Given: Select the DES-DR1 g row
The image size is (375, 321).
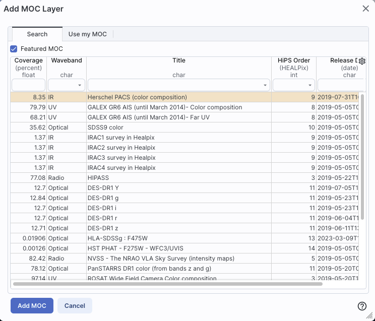Looking at the screenshot, I should click(x=184, y=198).
